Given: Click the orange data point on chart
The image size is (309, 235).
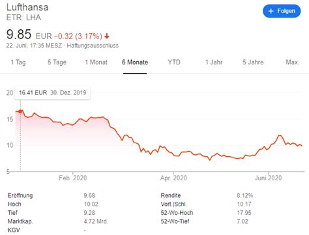Looking at the screenshot, I should (20, 111).
